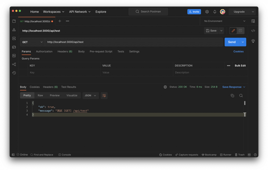Select the Raw response view
The height and width of the screenshot is (170, 268).
point(40,96)
